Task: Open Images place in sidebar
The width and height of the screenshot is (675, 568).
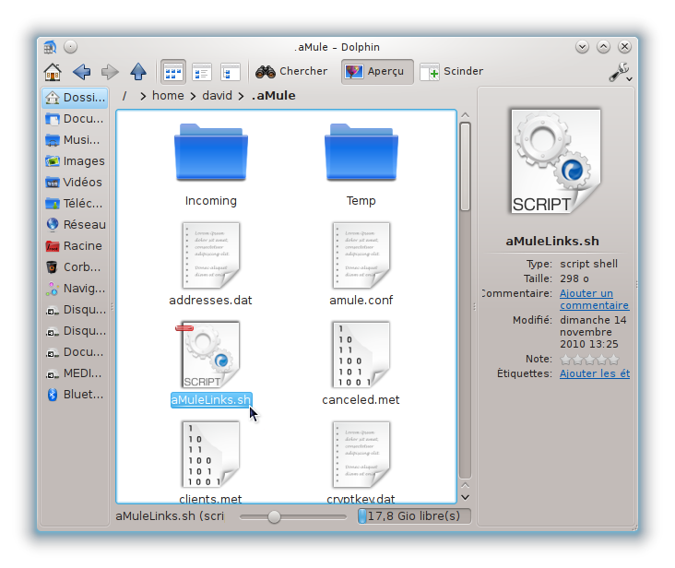Action: [76, 161]
